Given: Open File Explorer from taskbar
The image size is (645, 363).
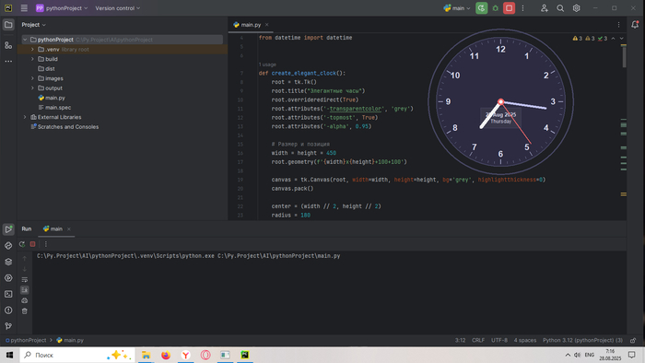Looking at the screenshot, I should pos(146,355).
